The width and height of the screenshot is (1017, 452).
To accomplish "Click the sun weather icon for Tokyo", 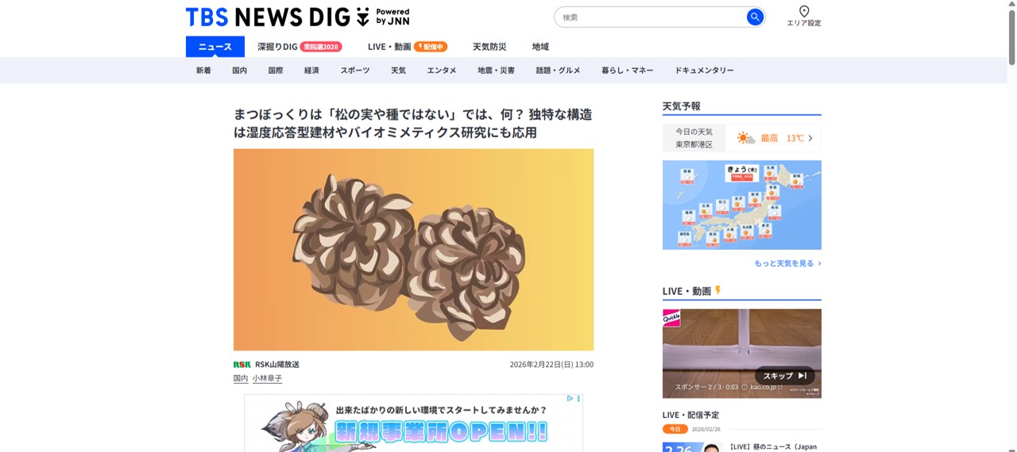I will point(745,138).
